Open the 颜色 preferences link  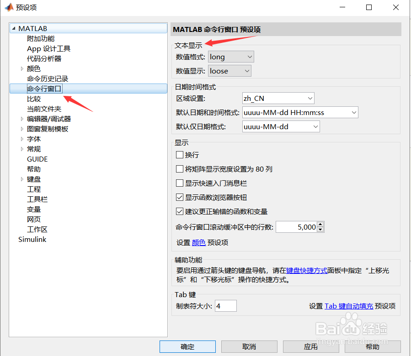point(199,243)
